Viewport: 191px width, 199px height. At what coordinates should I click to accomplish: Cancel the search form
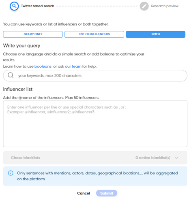tap(84, 193)
